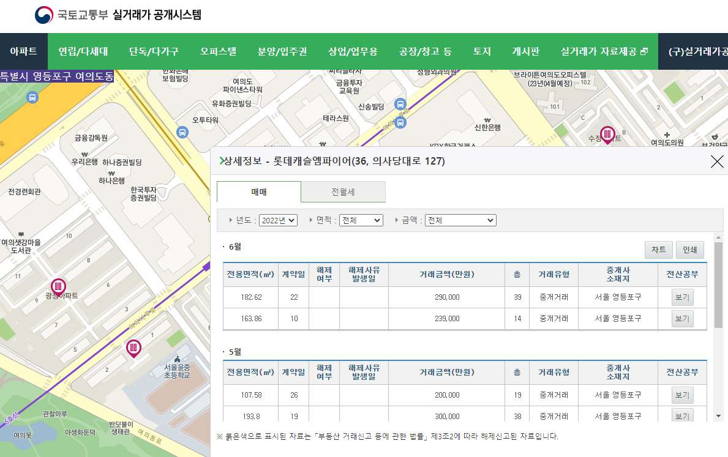The height and width of the screenshot is (457, 728).
Task: Click 여의샛강마을 도서관 library icon
Action: pyautogui.click(x=20, y=235)
